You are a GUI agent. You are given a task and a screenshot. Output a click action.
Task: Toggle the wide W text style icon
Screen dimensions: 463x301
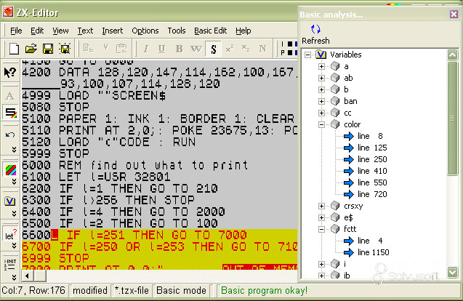(x=196, y=49)
